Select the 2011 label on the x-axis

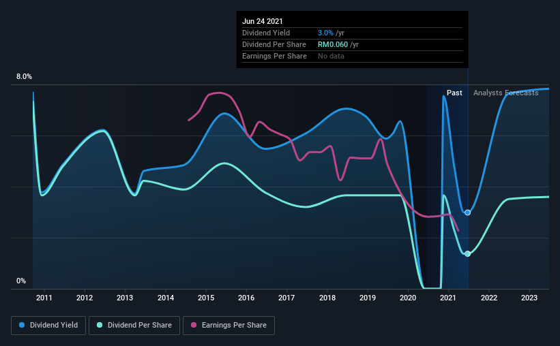pos(44,298)
